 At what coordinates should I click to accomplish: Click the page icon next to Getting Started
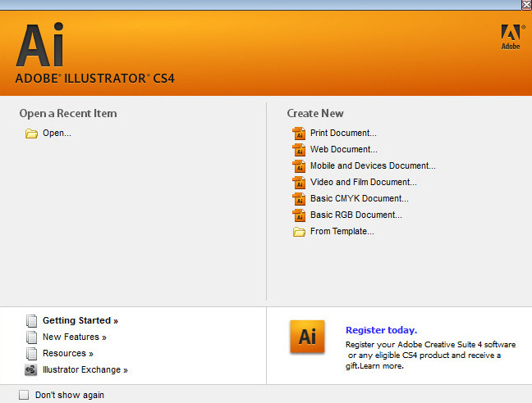(31, 321)
